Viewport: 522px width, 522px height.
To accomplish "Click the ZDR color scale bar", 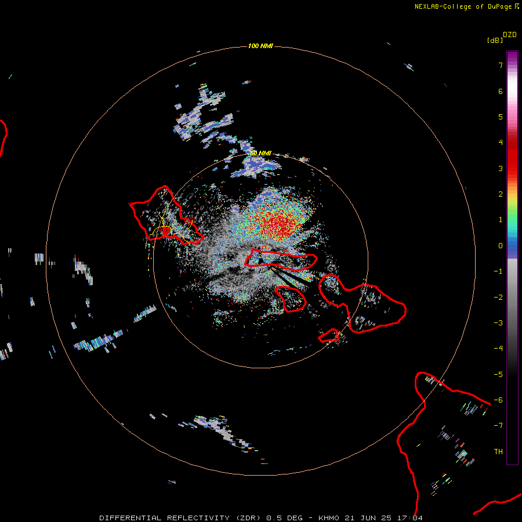I will pyautogui.click(x=512, y=258).
